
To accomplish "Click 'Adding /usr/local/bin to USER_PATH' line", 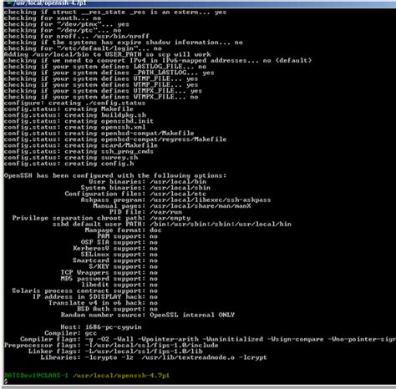I will coord(107,54).
